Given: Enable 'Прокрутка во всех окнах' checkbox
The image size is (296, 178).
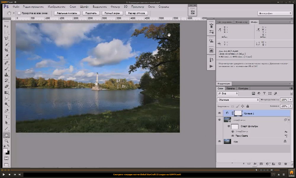Looking at the screenshot, I should [x=19, y=13].
